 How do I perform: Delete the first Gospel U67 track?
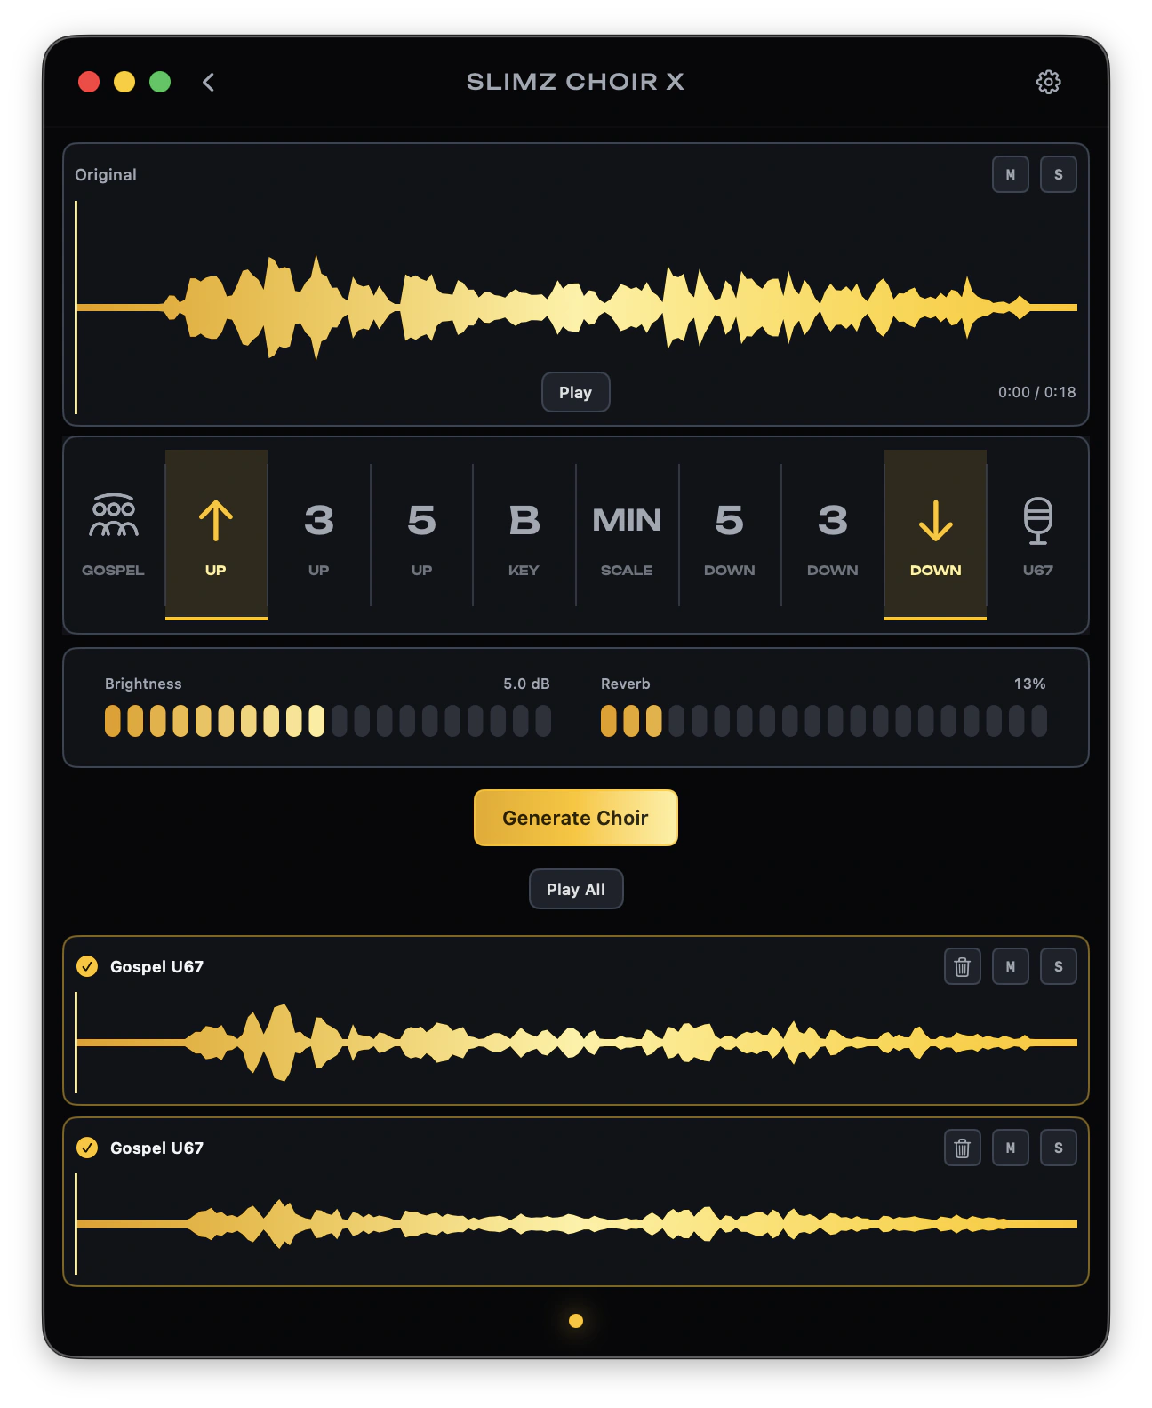click(x=963, y=966)
